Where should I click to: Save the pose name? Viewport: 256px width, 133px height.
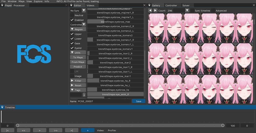pos(138,101)
